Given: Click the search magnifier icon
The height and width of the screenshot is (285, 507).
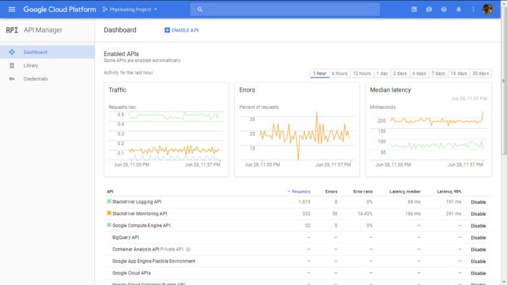Looking at the screenshot, I should (x=200, y=9).
